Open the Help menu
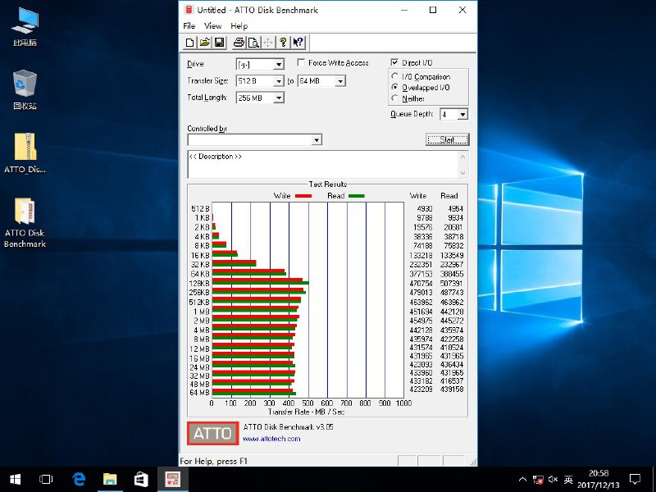Viewport: 656px width, 492px height. (x=239, y=26)
